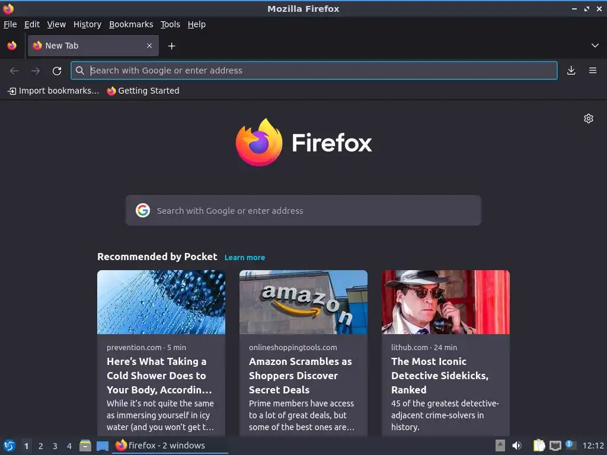Click the 'onlineshoppingtools.com' source text
Screen dimensions: 607x455
[x=293, y=347]
